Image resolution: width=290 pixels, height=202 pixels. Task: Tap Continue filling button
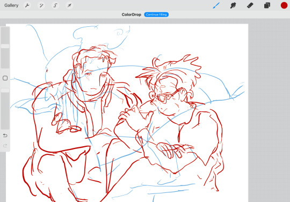pyautogui.click(x=156, y=14)
